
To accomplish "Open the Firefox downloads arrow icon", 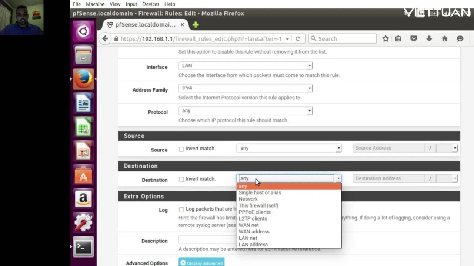I will 429,39.
